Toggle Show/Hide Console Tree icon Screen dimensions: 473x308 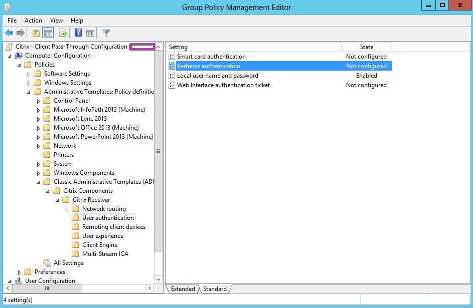[48, 33]
